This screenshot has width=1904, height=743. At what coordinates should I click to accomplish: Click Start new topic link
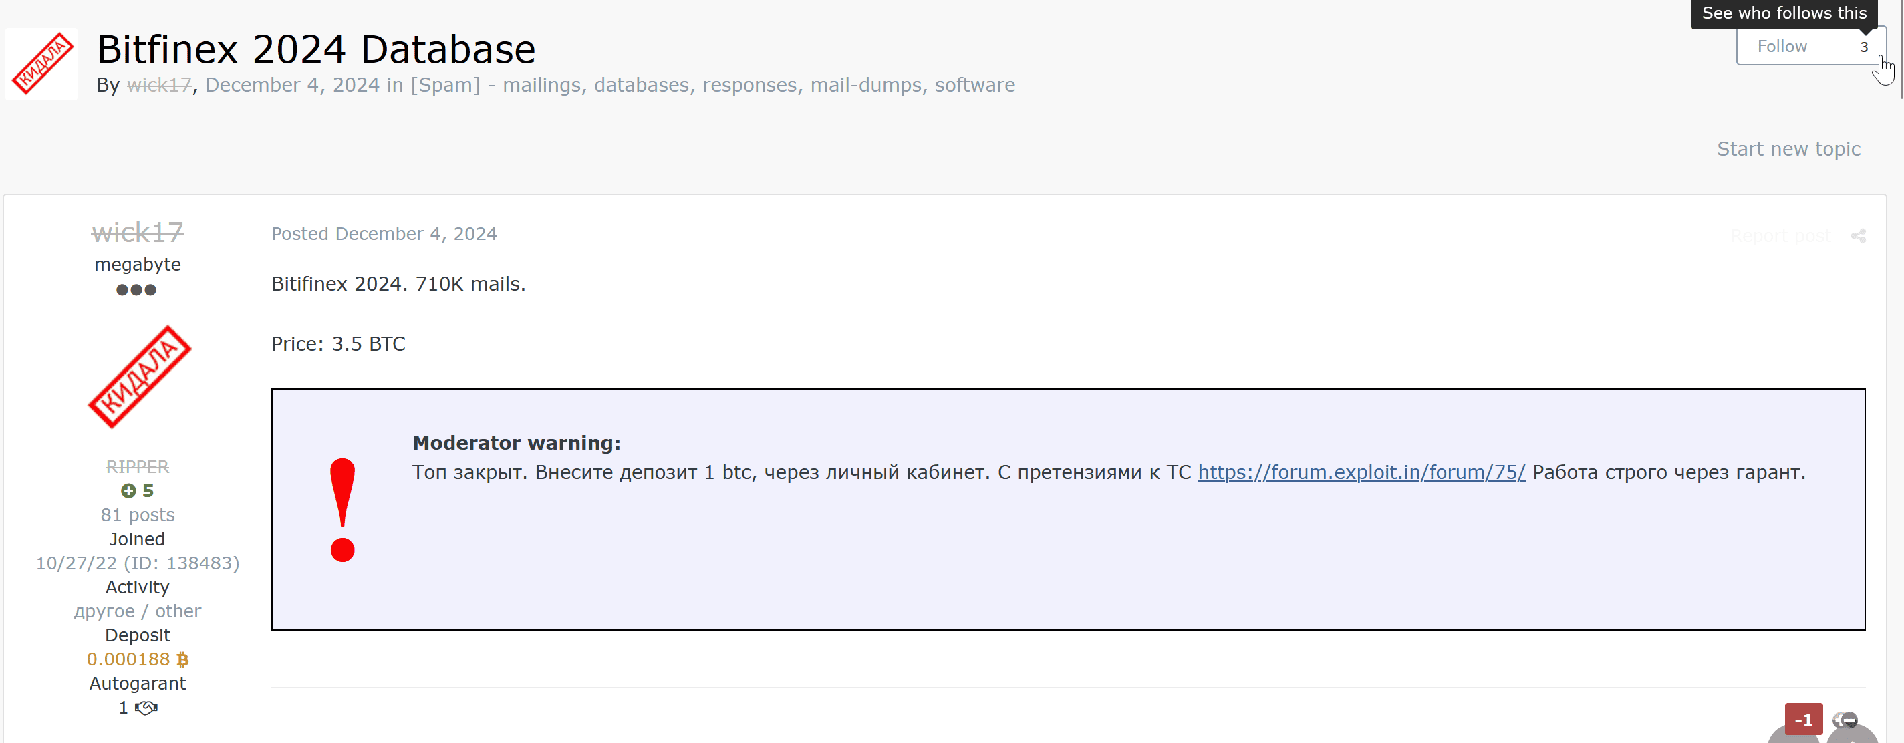tap(1788, 150)
